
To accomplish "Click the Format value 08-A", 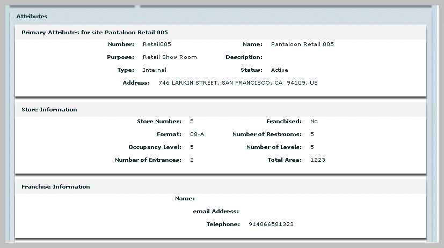I will pyautogui.click(x=197, y=134).
